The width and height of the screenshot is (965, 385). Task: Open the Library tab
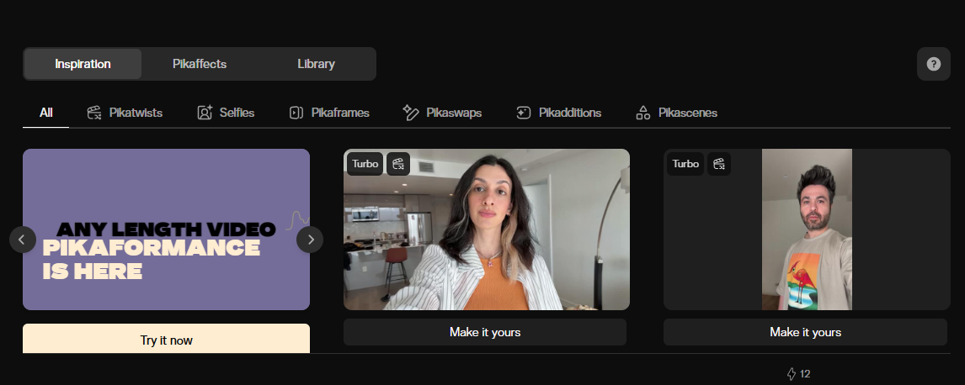(316, 64)
